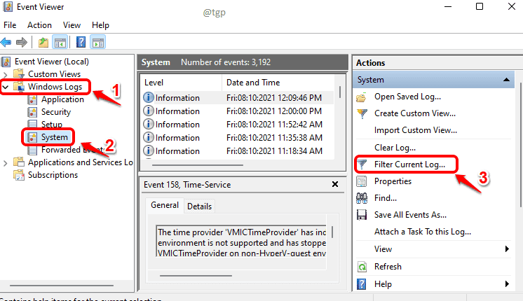Click the Properties sheet icon

coord(362,181)
